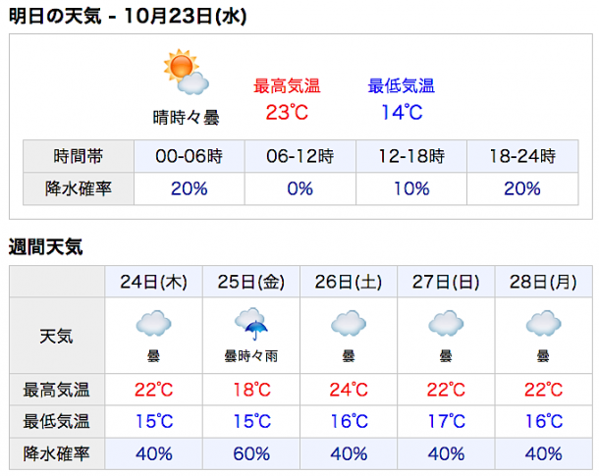Click the 18℃ high for 25日
Viewport: 599px width, 476px height.
pyautogui.click(x=251, y=390)
